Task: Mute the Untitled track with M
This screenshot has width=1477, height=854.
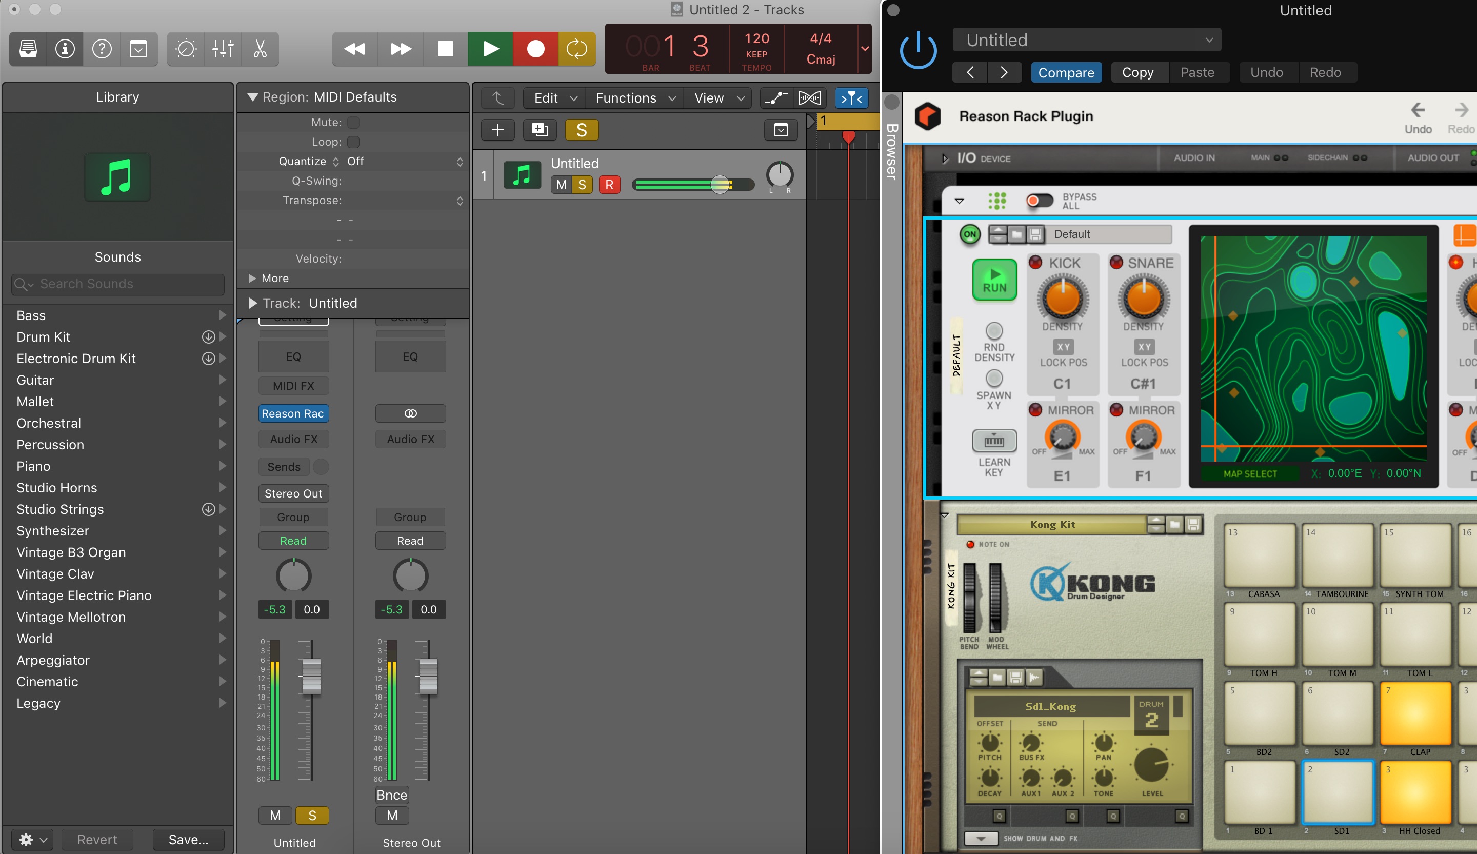Action: tap(562, 185)
